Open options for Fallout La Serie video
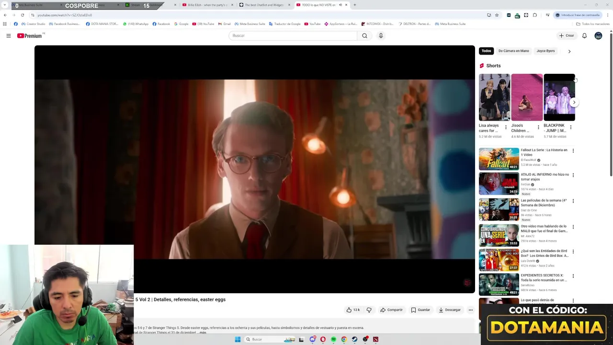Image resolution: width=613 pixels, height=345 pixels. click(573, 150)
